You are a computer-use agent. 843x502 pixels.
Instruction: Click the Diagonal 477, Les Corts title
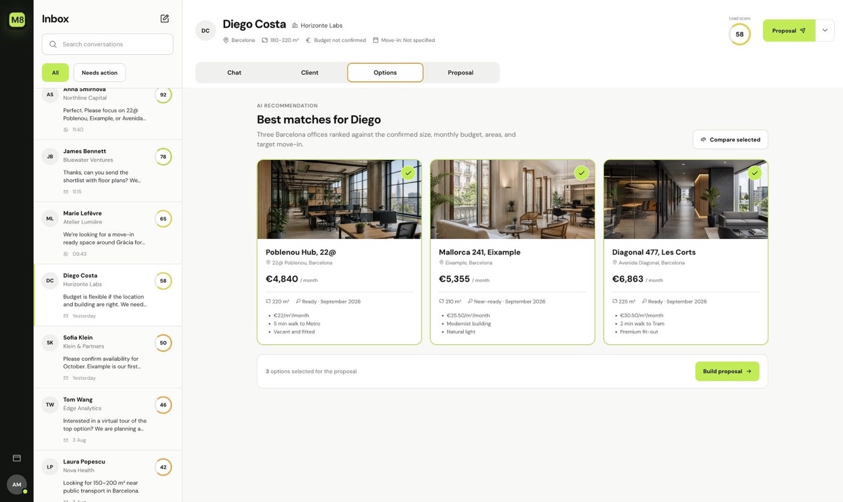(654, 252)
